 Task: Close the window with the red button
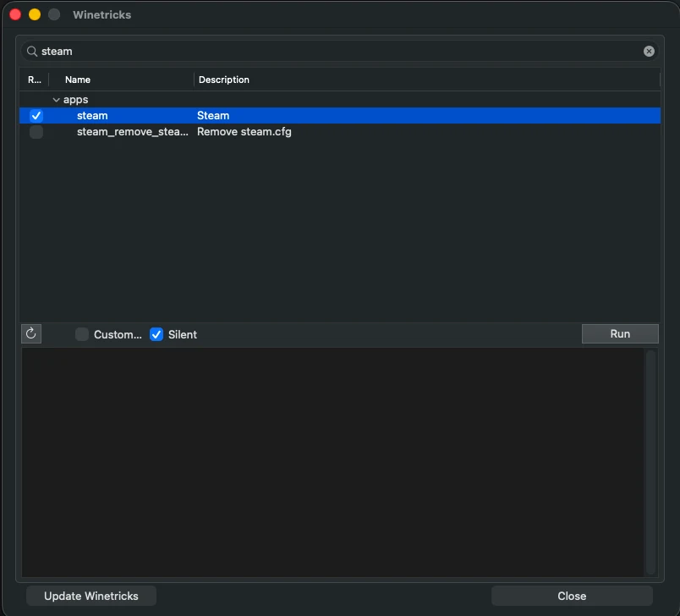15,14
